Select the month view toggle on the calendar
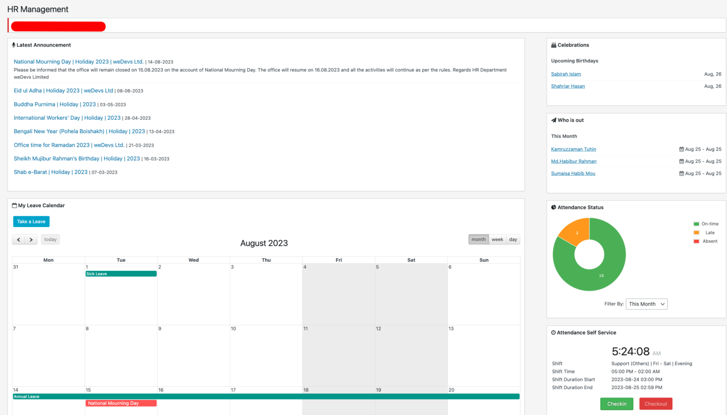Screen dimensions: 727x415 coord(479,239)
